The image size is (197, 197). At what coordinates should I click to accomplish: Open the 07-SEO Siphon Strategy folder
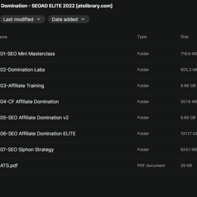tap(27, 150)
